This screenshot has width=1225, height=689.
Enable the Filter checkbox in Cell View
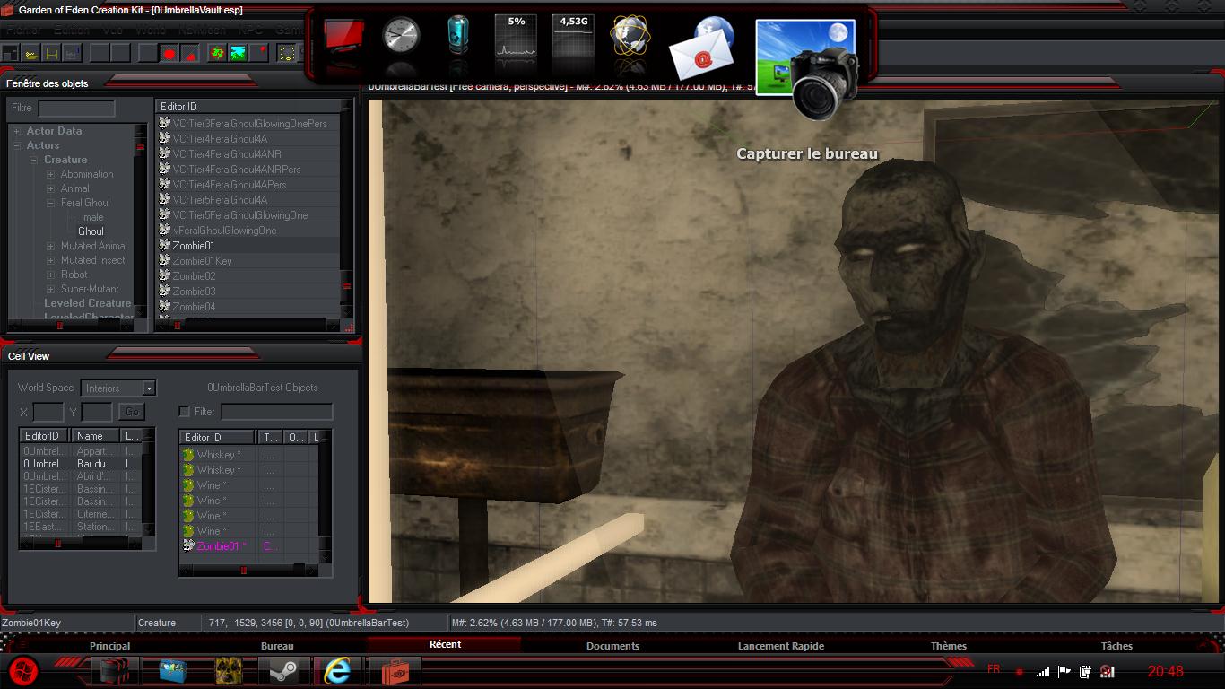[185, 412]
